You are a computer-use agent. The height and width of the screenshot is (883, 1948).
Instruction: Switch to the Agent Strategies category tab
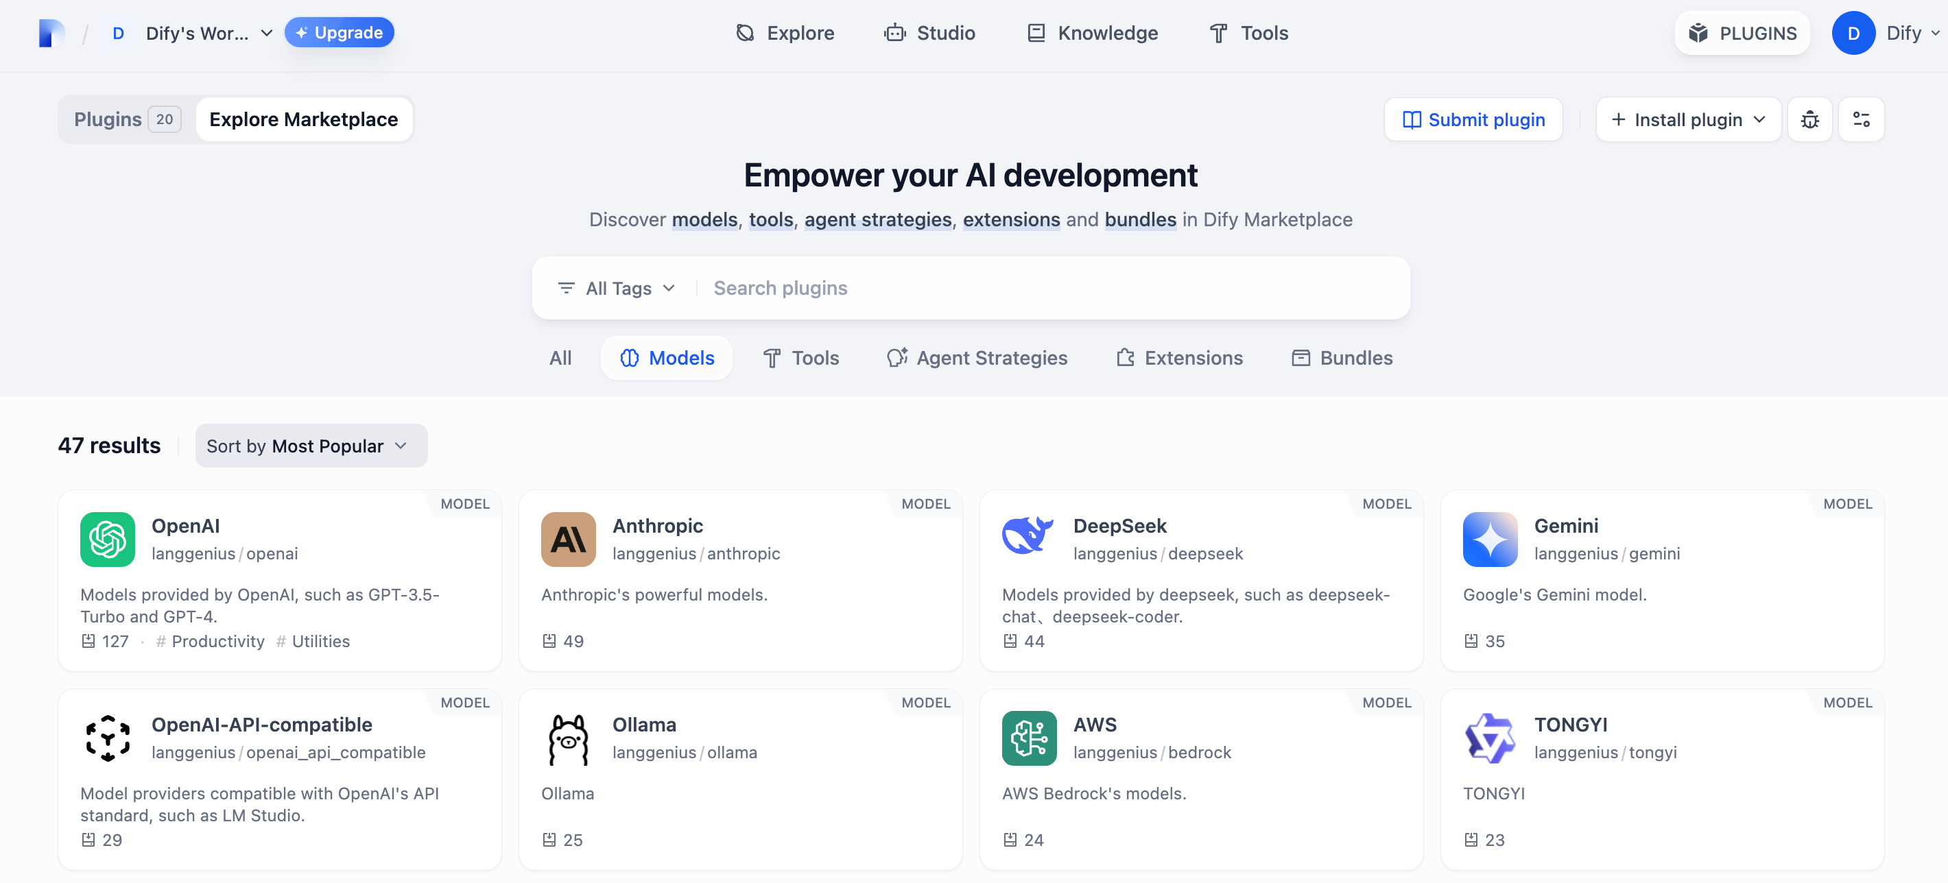click(976, 358)
